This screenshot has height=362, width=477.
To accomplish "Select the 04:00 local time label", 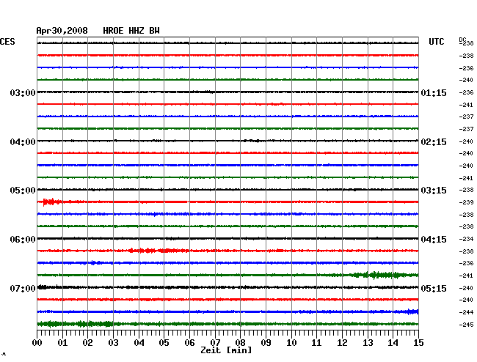I will (x=23, y=142).
